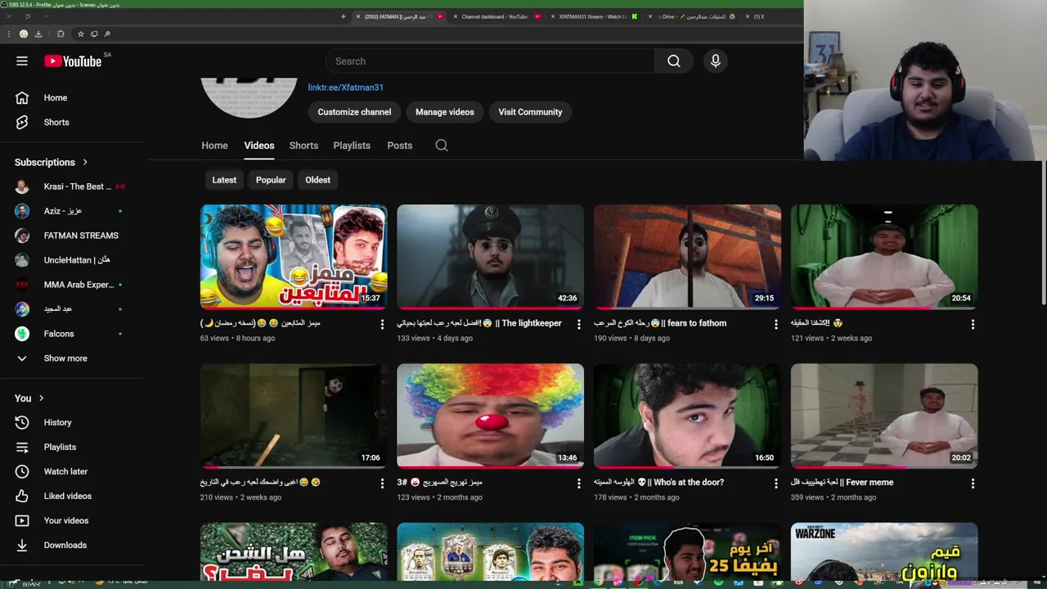Click Manage videos button
1047x589 pixels.
coord(445,112)
